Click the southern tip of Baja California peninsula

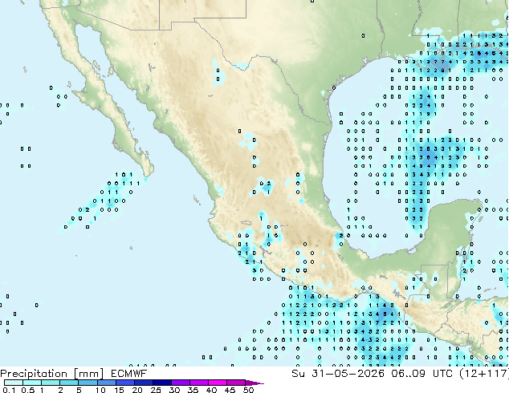pyautogui.click(x=148, y=170)
